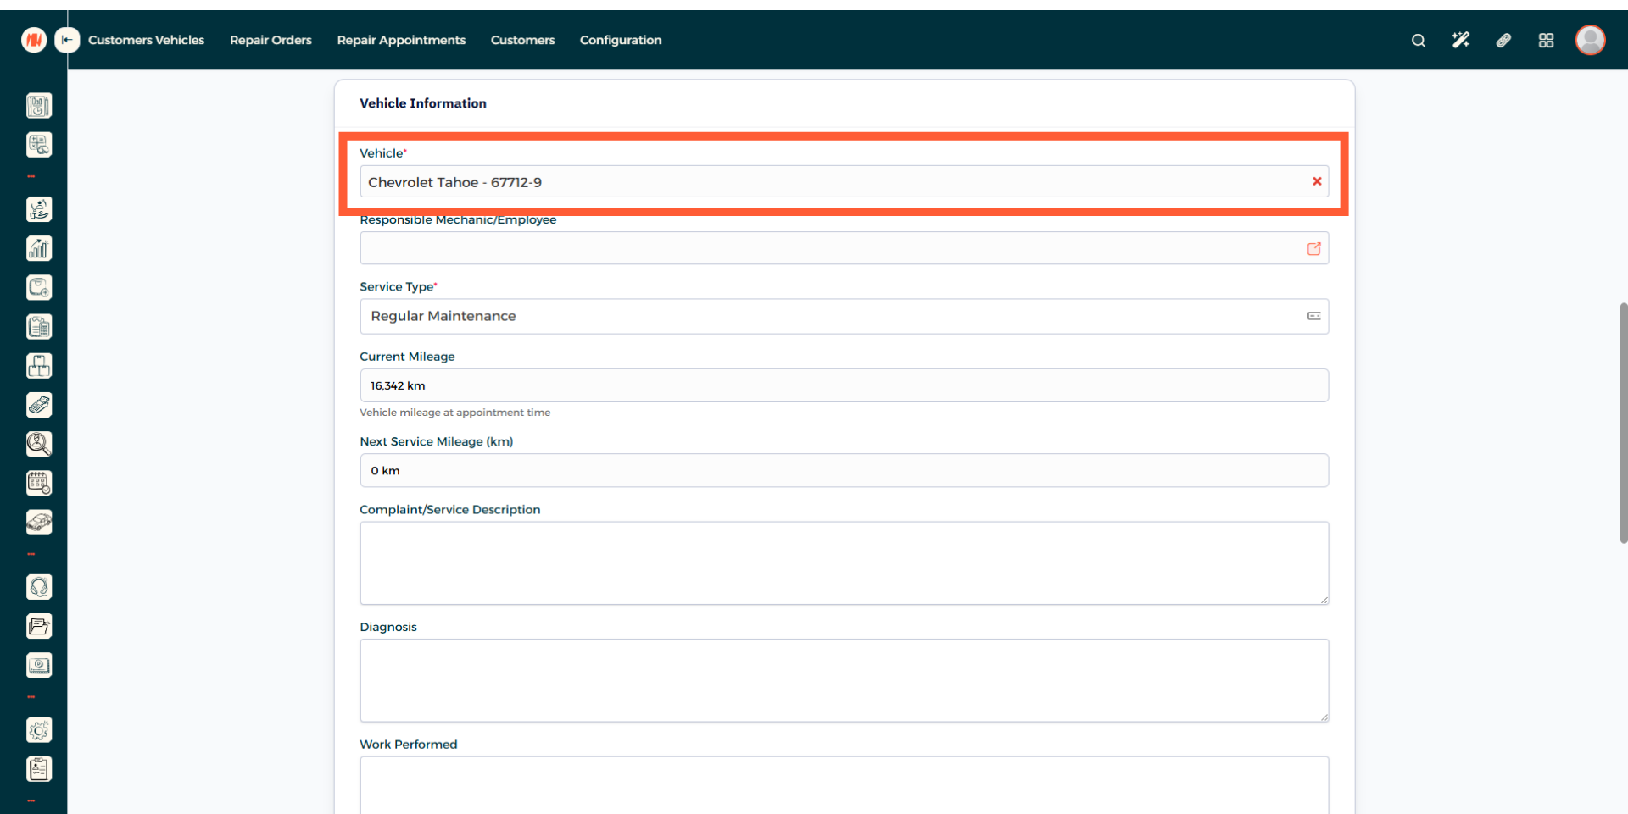Click the Current Mileage field

coord(844,385)
